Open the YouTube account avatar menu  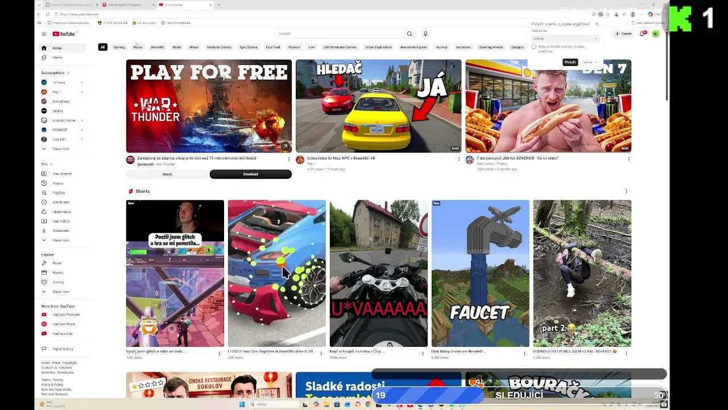click(656, 34)
